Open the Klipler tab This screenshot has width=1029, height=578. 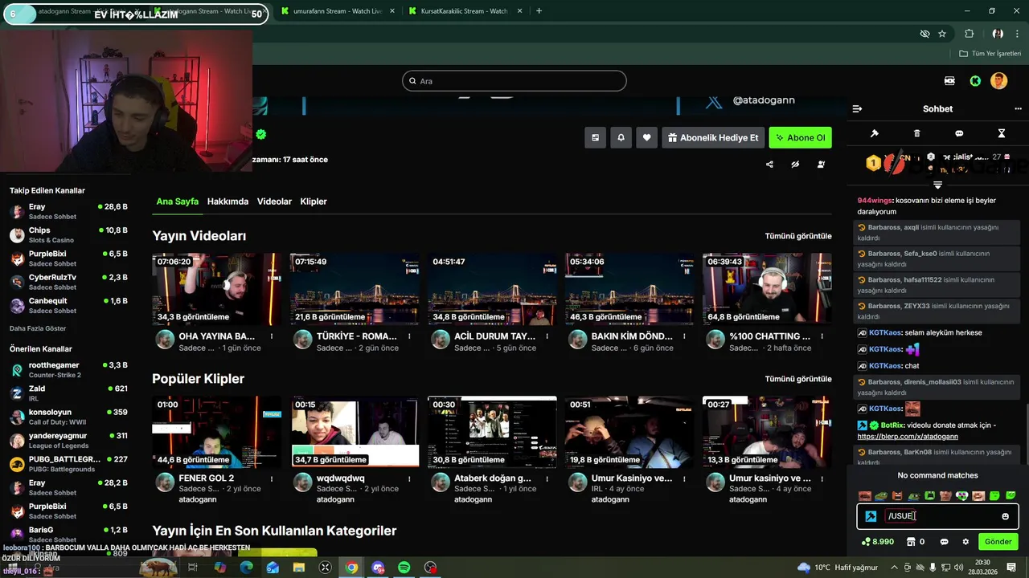point(314,201)
